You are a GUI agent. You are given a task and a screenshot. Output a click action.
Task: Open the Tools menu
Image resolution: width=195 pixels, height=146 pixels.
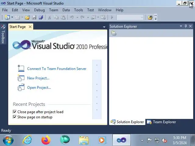(x=79, y=10)
